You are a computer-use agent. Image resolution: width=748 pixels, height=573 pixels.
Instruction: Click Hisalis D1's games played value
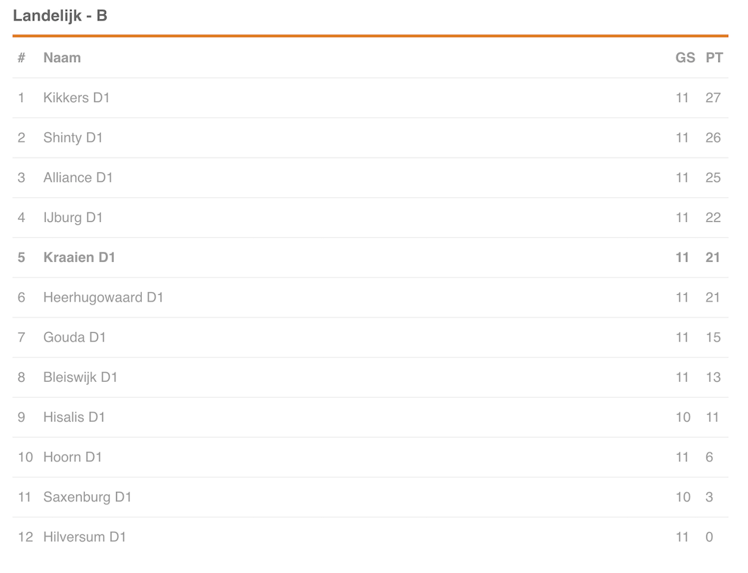pyautogui.click(x=682, y=418)
